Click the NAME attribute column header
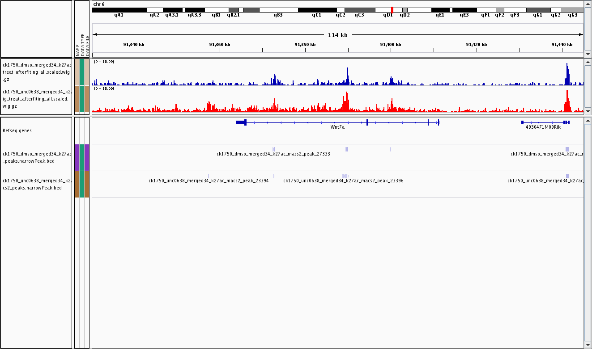Viewport: 592px width, 349px height. tap(77, 50)
